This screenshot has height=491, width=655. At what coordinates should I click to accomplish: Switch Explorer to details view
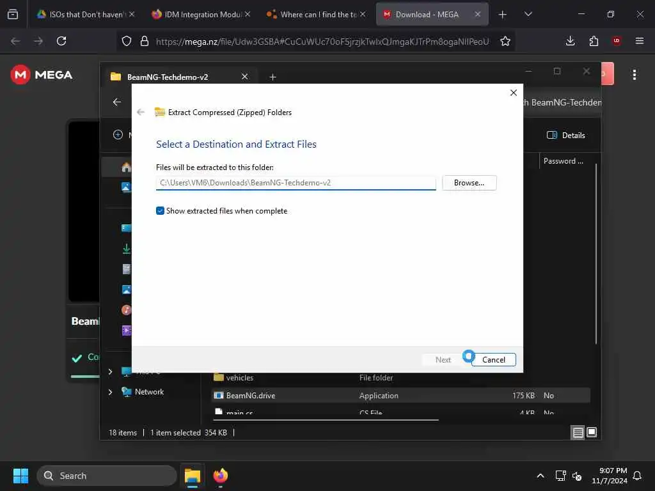tap(578, 433)
